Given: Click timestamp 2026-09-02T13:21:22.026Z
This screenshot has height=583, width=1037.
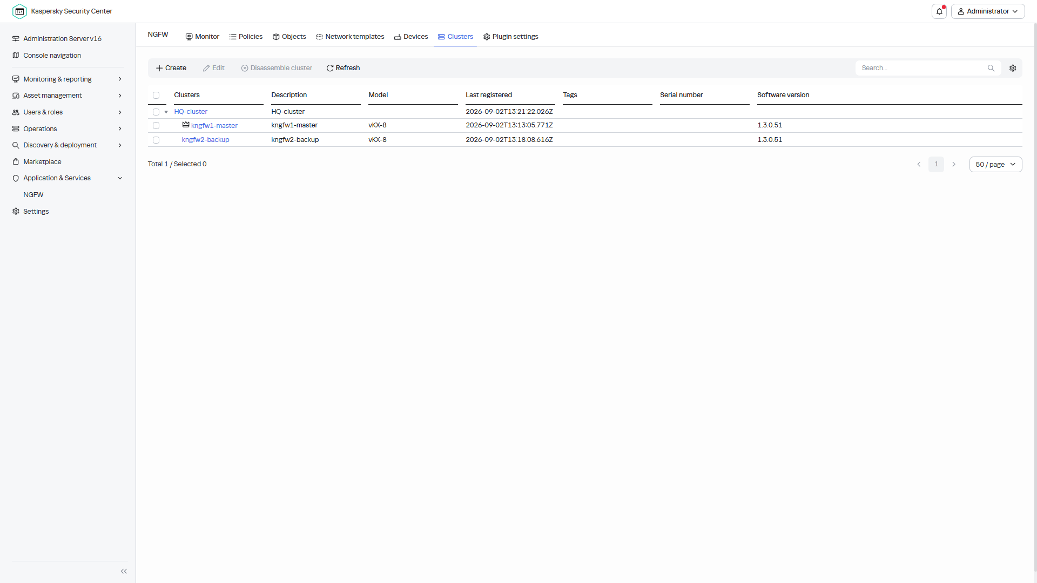Looking at the screenshot, I should (509, 112).
